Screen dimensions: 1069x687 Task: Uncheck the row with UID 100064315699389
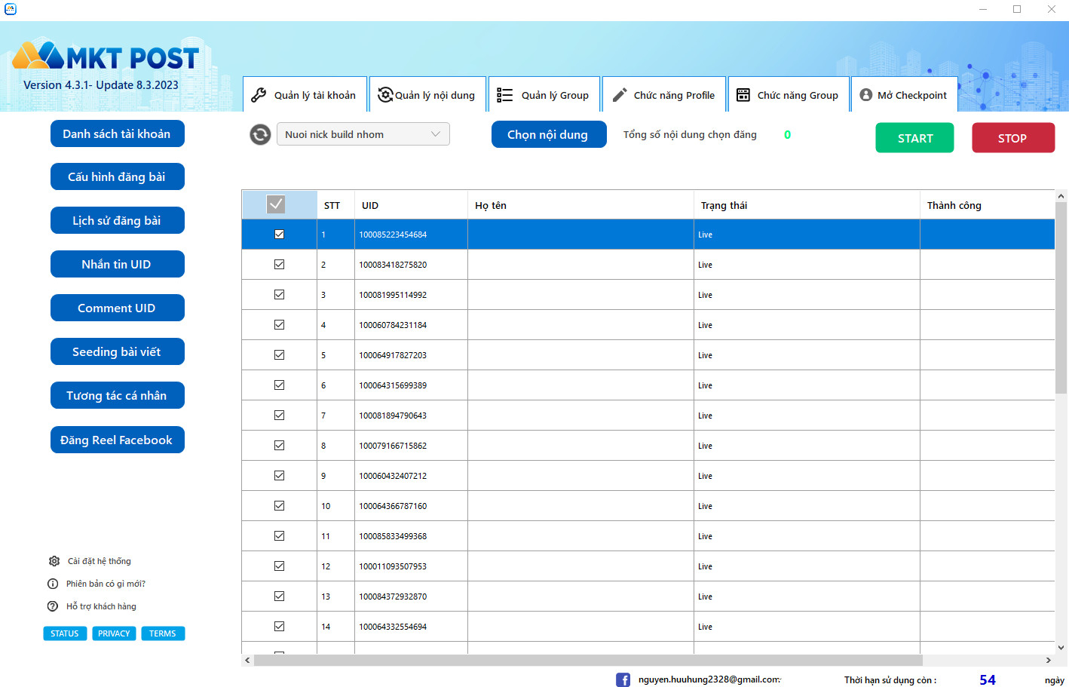coord(279,385)
